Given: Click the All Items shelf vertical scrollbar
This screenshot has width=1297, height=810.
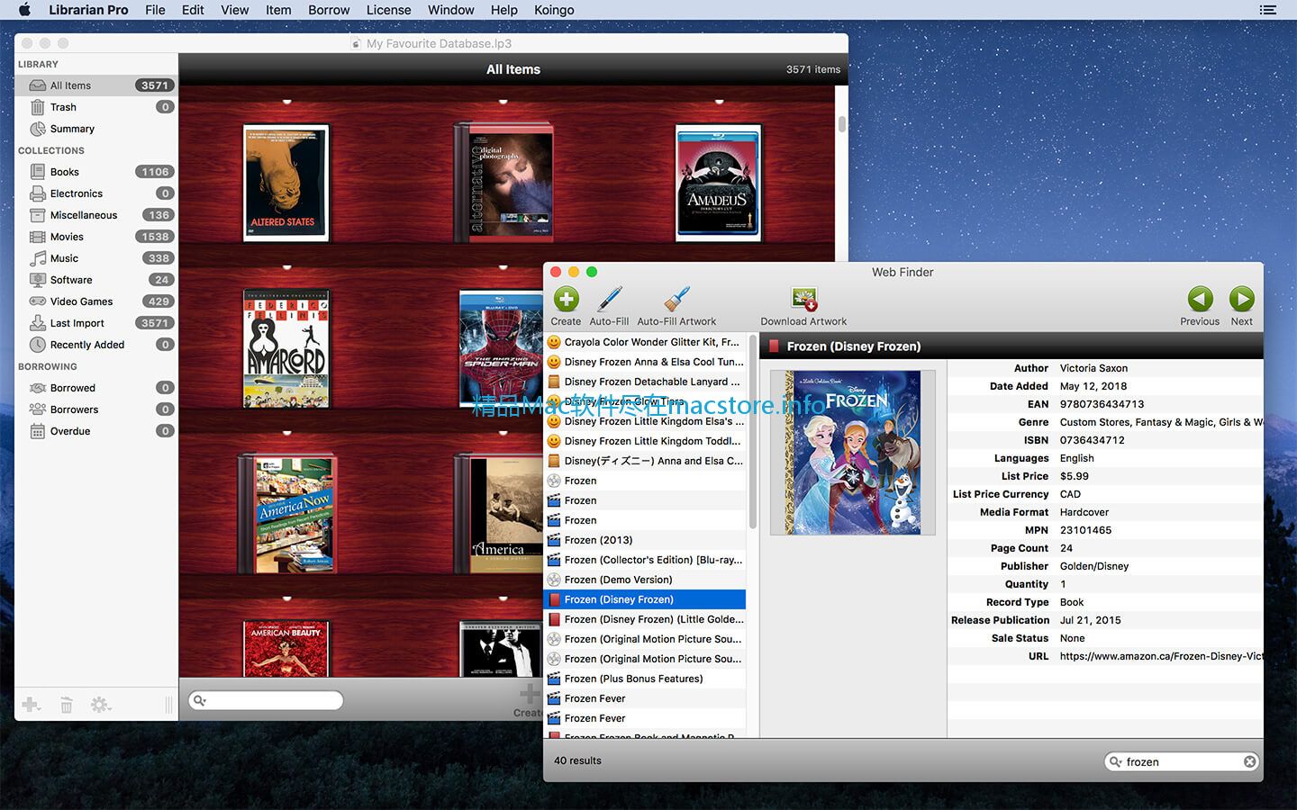Looking at the screenshot, I should tap(842, 124).
